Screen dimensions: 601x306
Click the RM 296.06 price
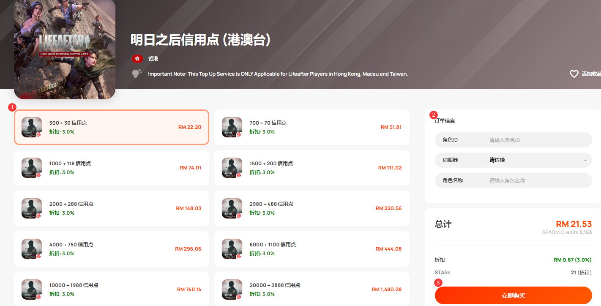click(x=188, y=249)
